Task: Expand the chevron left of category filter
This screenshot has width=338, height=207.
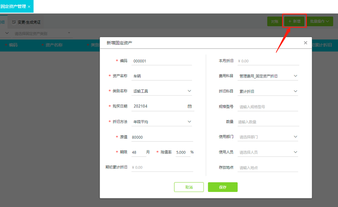Action: point(7,33)
